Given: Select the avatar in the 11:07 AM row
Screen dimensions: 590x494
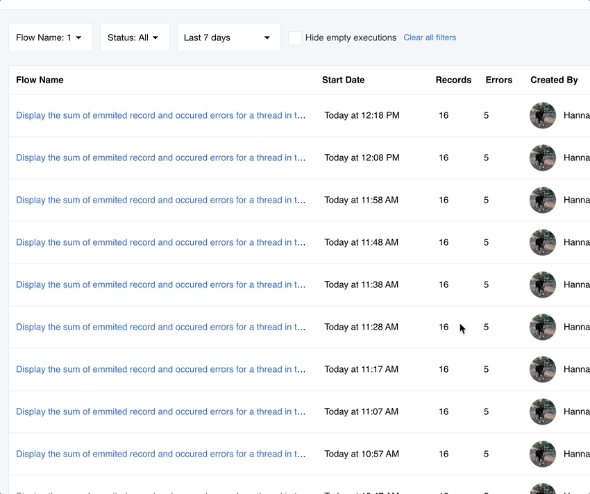Looking at the screenshot, I should pyautogui.click(x=542, y=412).
